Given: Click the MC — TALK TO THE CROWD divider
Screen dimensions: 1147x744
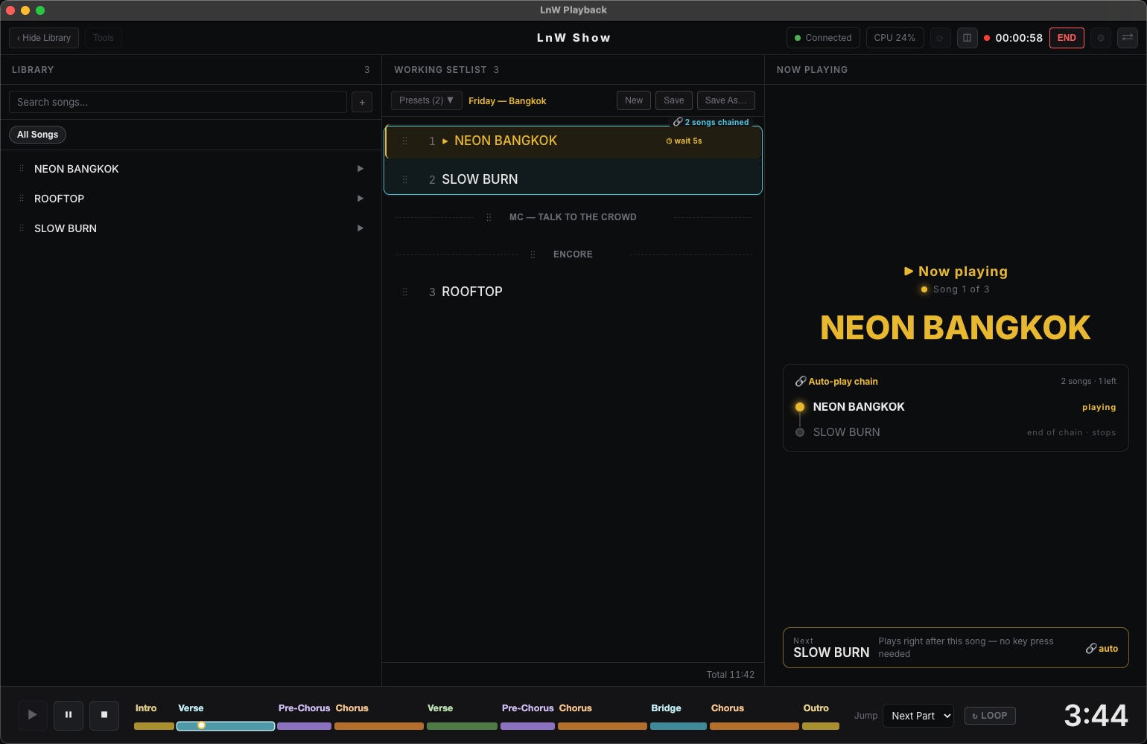Looking at the screenshot, I should (573, 217).
